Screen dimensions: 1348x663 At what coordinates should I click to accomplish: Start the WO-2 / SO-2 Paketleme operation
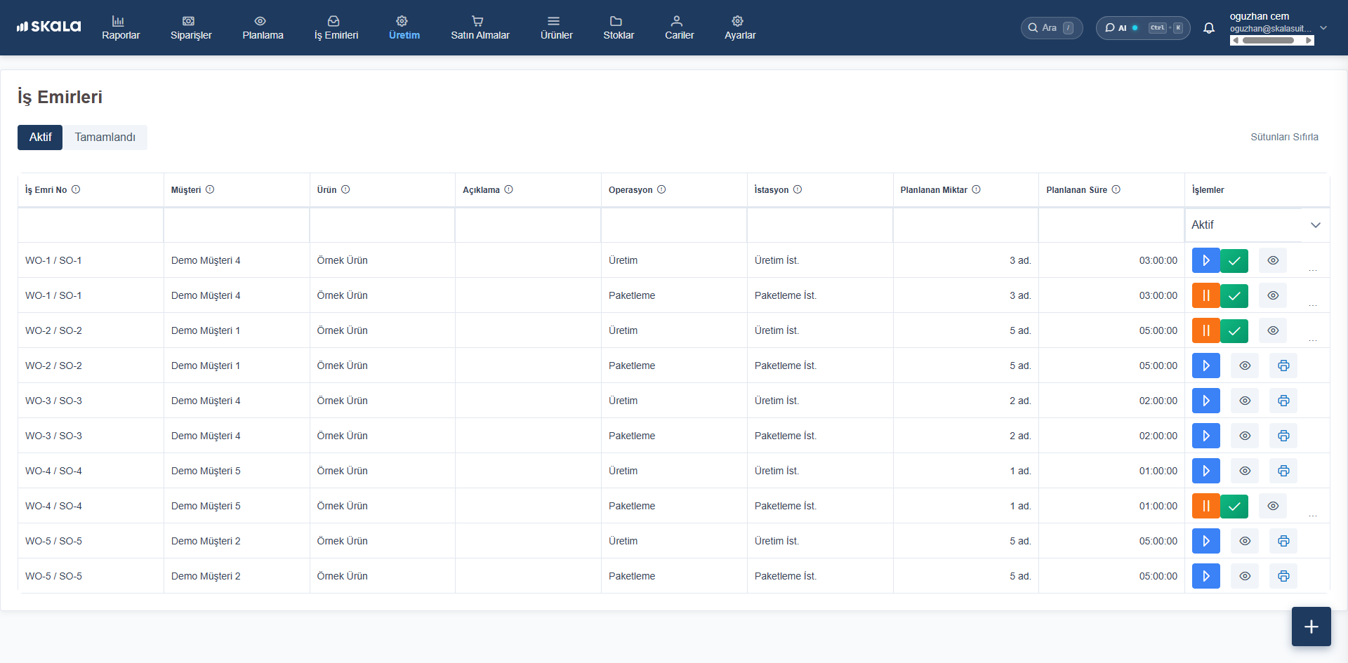(1205, 366)
